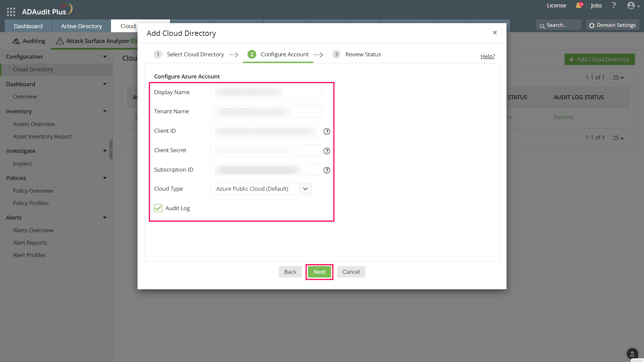Click the Next button
The height and width of the screenshot is (362, 644).
pos(319,272)
